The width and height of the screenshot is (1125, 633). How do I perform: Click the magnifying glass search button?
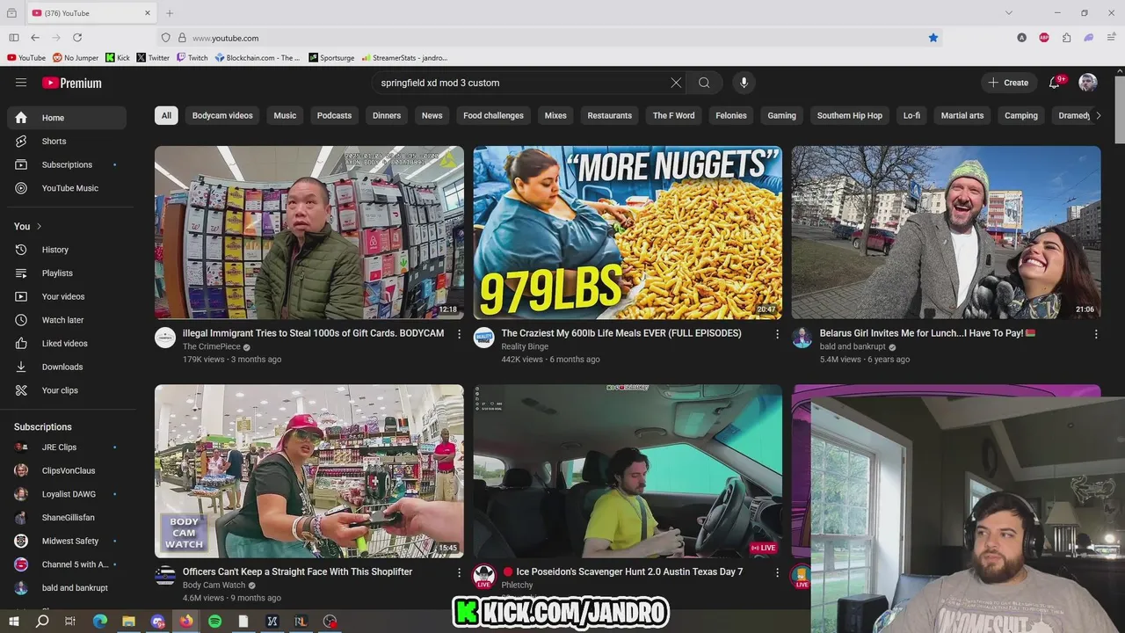(704, 83)
